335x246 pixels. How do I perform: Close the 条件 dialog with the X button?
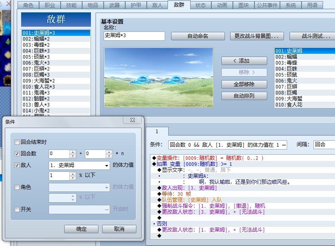click(x=132, y=120)
